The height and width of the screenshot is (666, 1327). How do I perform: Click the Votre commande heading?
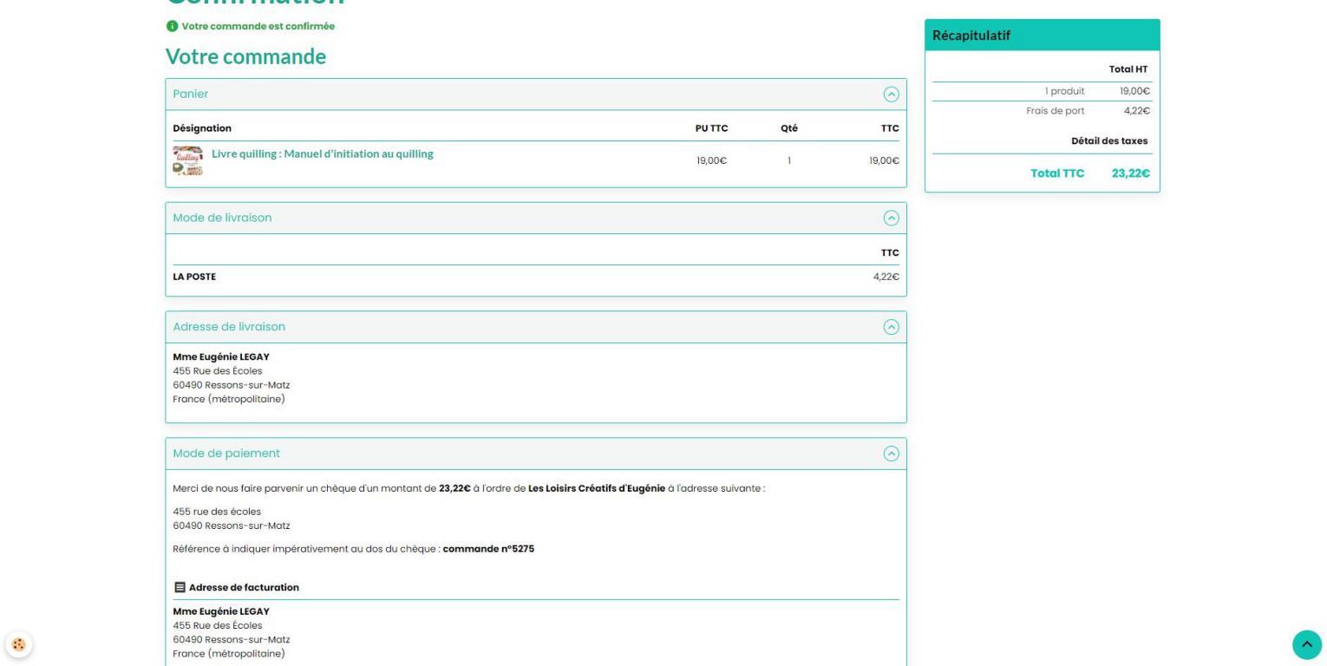[x=245, y=57]
